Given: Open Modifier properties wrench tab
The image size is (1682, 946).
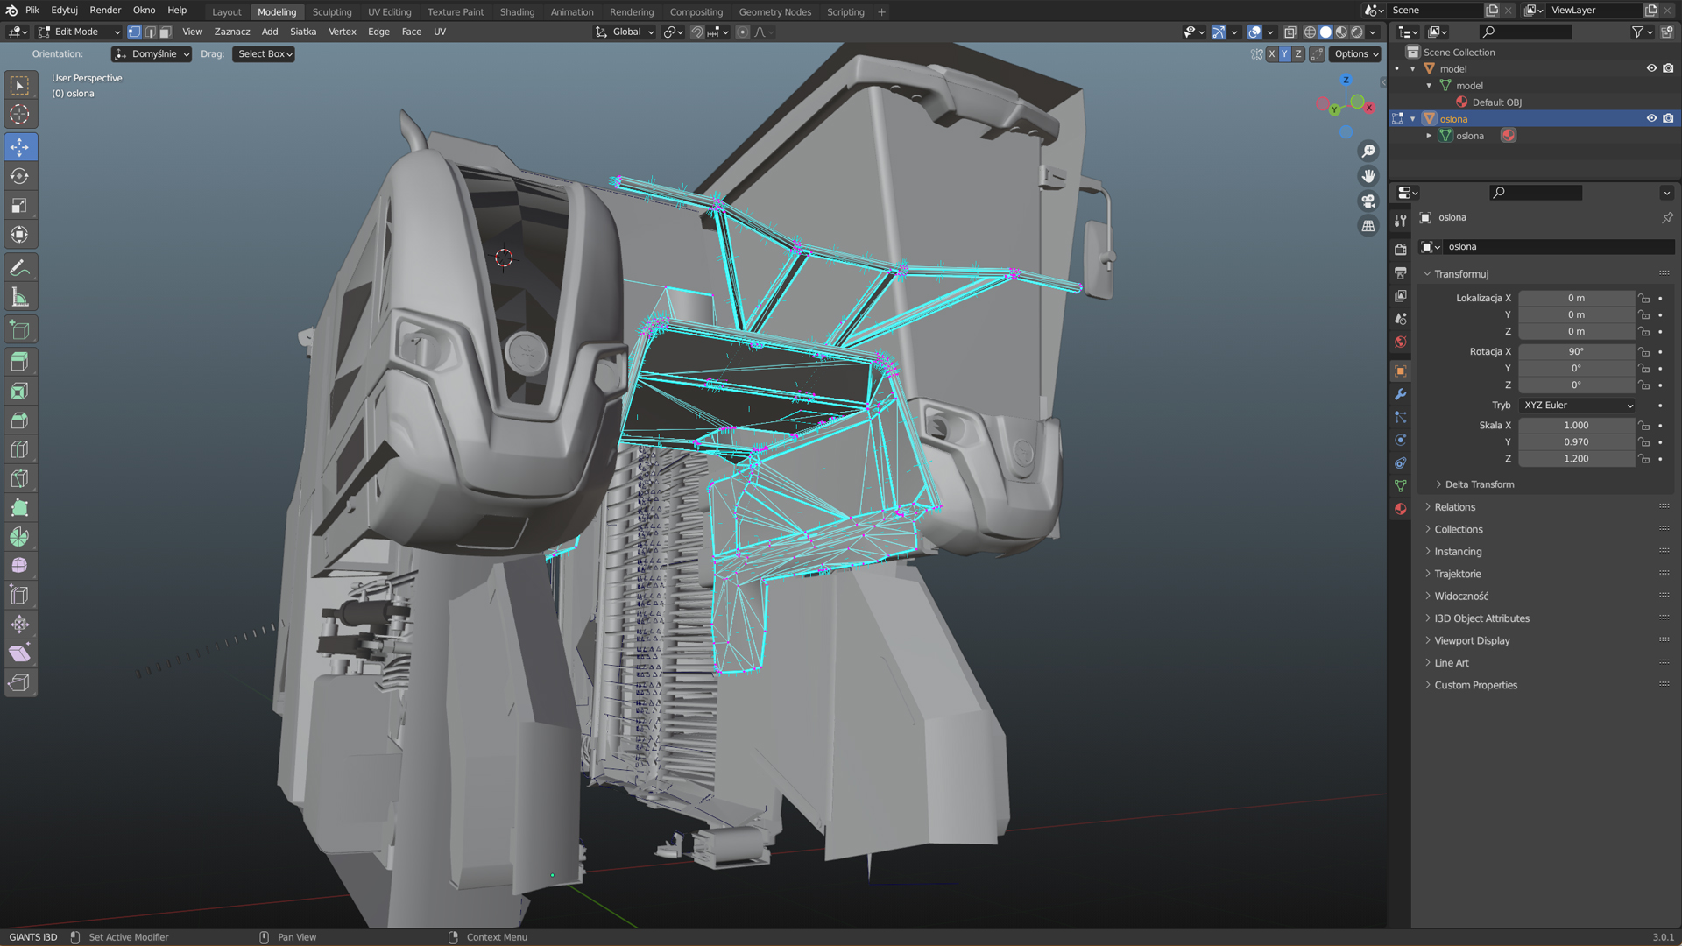Looking at the screenshot, I should [1400, 394].
